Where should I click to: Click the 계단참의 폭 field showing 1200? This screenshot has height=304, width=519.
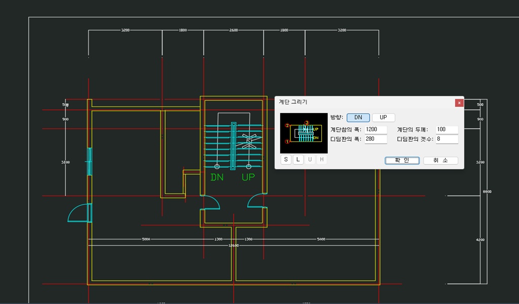pos(376,130)
